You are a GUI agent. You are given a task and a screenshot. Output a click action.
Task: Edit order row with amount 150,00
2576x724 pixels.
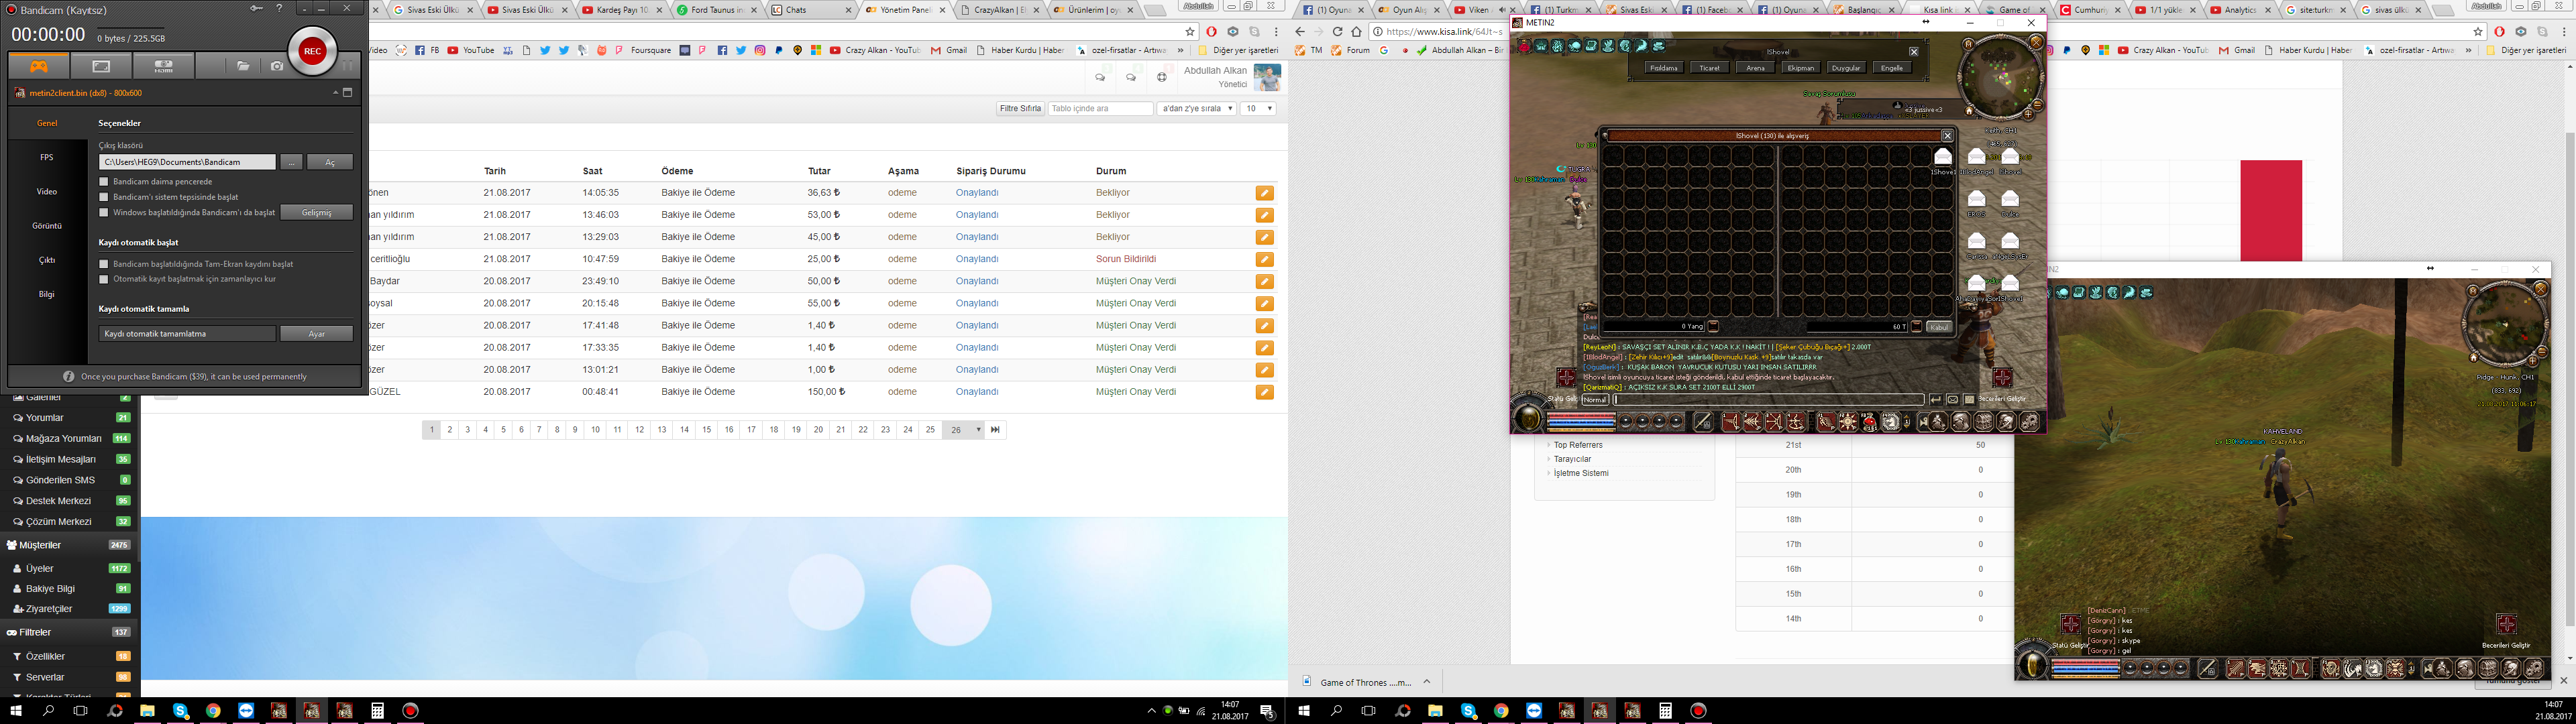point(1265,392)
